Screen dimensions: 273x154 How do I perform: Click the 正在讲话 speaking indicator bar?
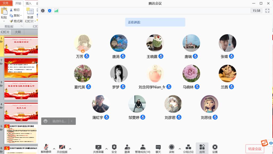[x=155, y=22]
